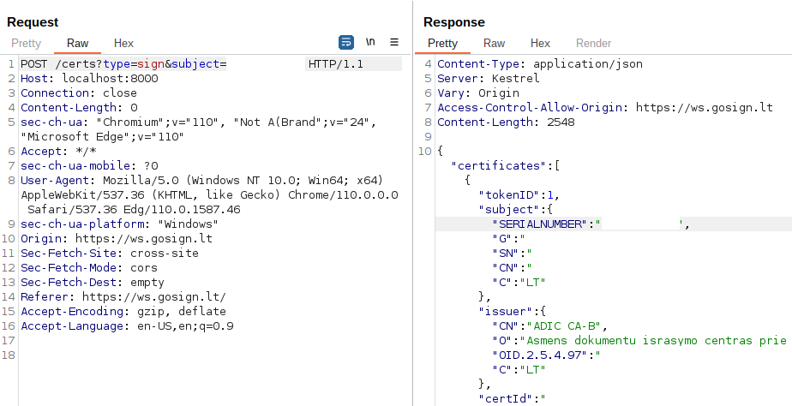
Task: Click the Request panel title
Action: [x=33, y=22]
